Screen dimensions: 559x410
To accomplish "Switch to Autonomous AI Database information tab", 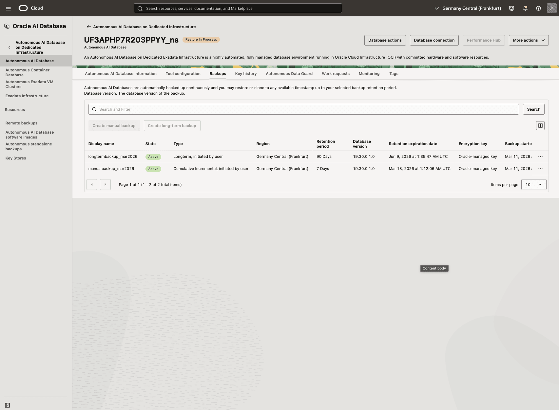I will tap(121, 74).
